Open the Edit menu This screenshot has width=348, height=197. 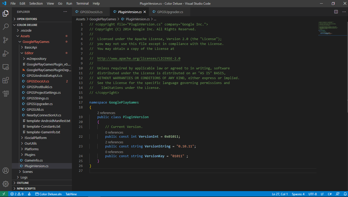pyautogui.click(x=22, y=4)
